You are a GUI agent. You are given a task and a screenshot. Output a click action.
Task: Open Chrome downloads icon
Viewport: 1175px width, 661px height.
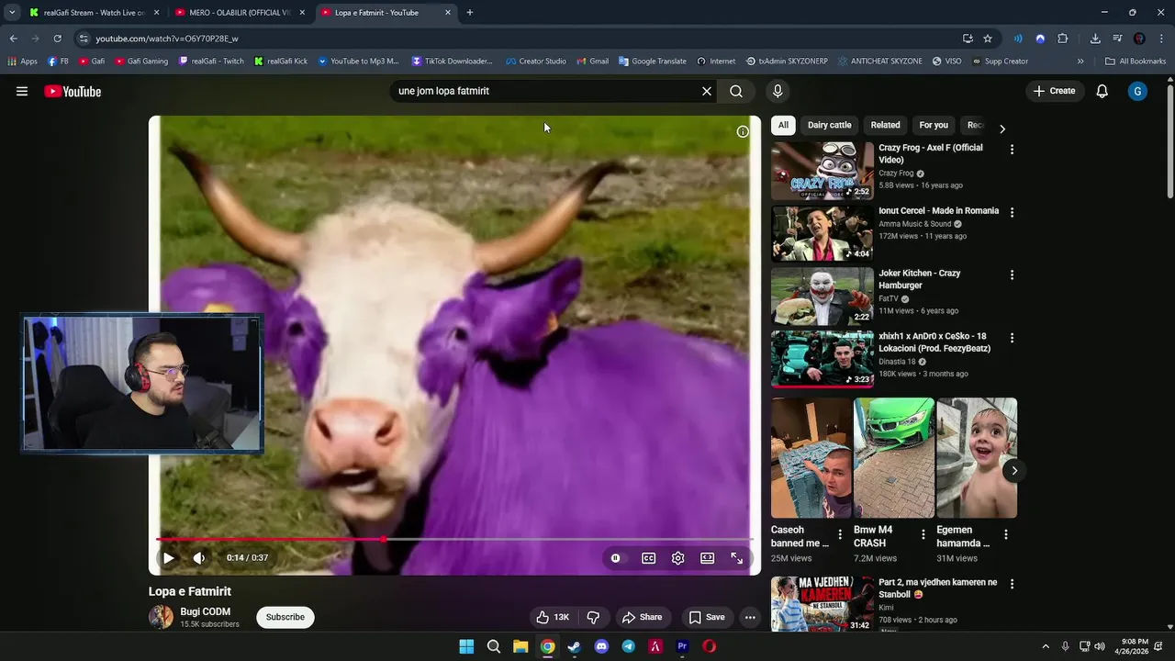tap(1095, 39)
